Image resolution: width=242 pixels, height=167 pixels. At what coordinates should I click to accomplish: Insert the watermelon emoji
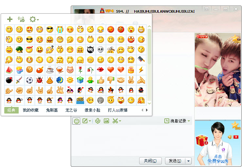9,70
